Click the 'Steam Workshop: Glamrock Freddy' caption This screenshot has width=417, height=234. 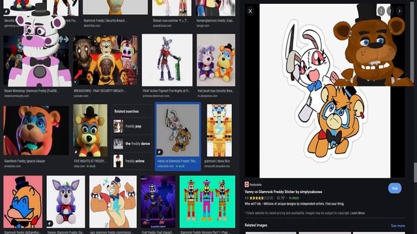point(32,91)
